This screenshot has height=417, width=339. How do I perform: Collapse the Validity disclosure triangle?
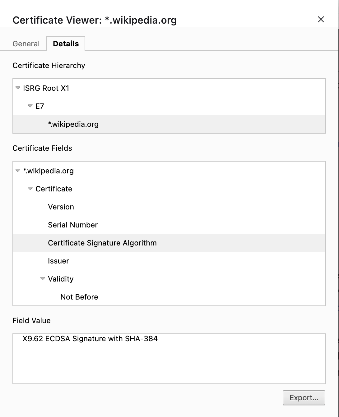click(43, 279)
